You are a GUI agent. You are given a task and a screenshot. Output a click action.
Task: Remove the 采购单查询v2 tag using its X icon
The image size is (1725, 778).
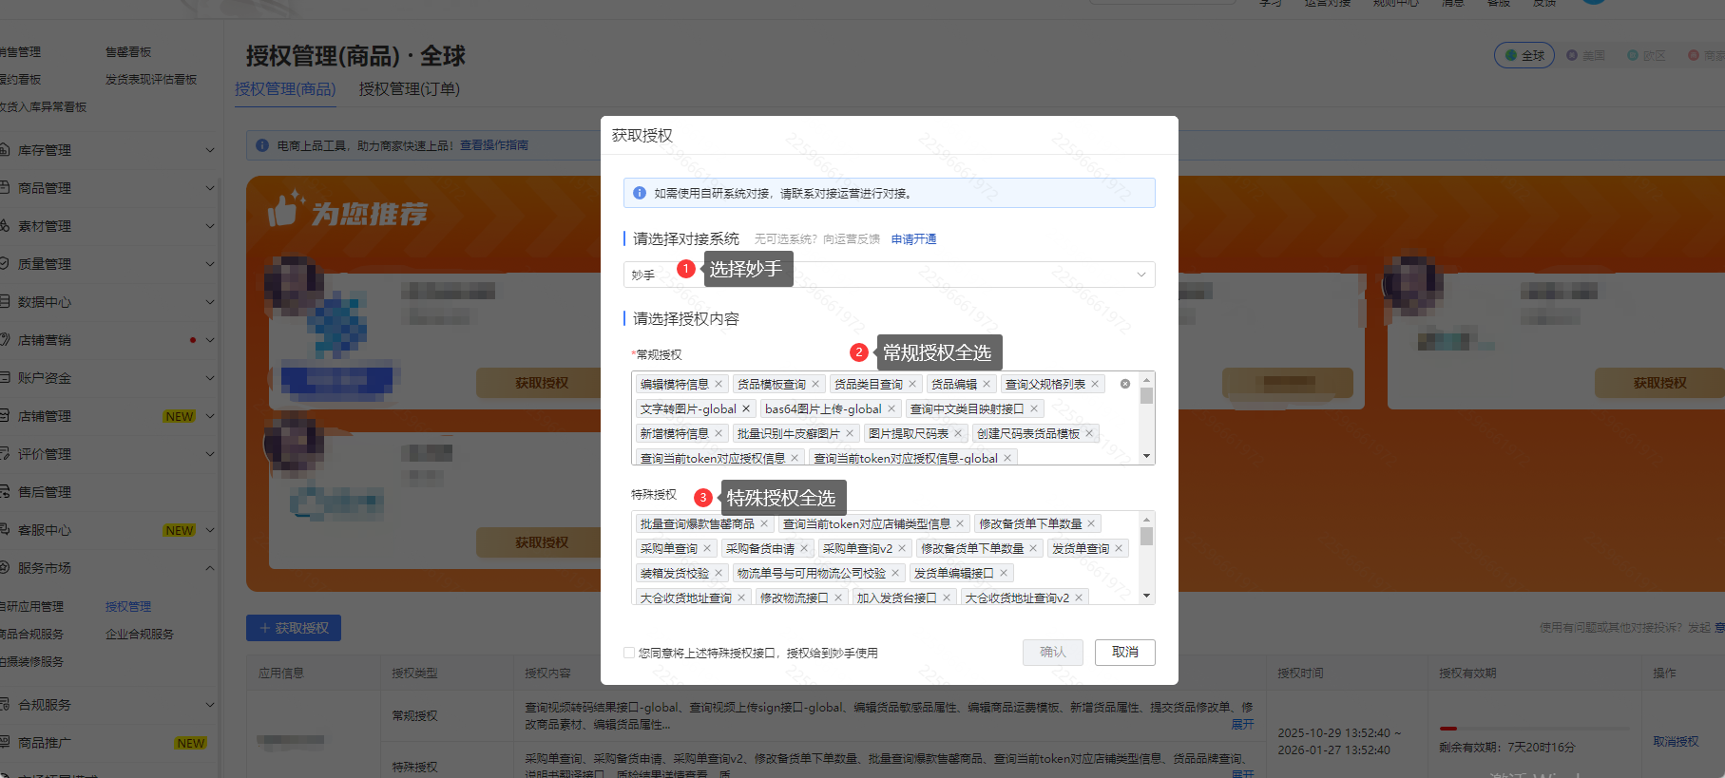click(902, 548)
